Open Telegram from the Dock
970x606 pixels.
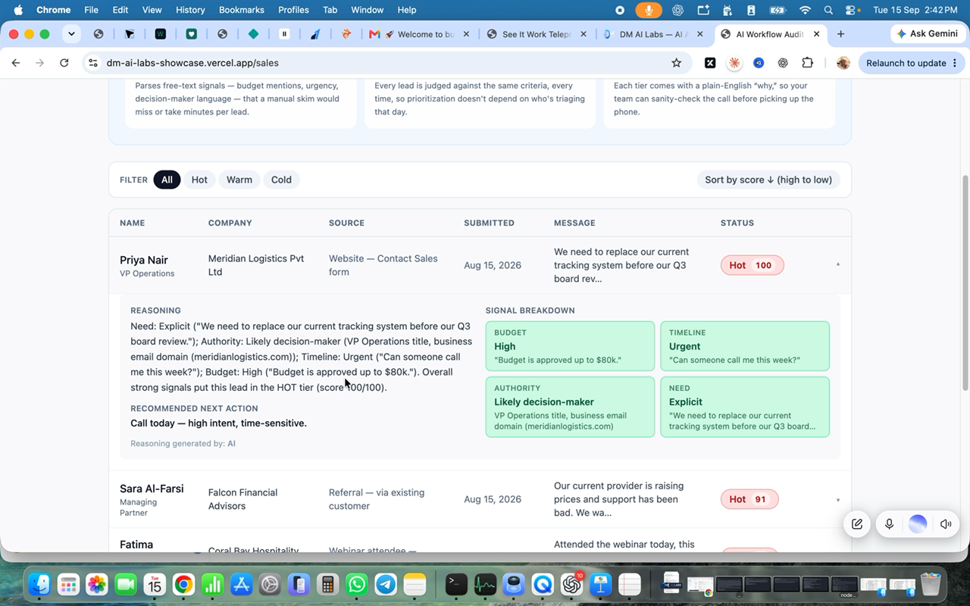click(386, 585)
